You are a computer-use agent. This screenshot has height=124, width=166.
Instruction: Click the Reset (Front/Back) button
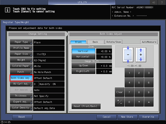point(86,106)
